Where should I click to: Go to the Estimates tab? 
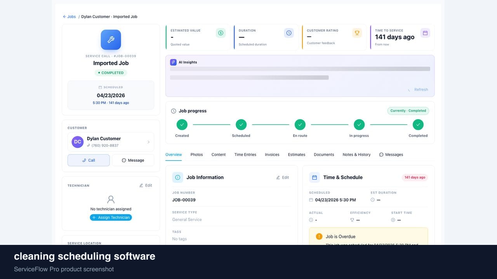click(x=297, y=155)
